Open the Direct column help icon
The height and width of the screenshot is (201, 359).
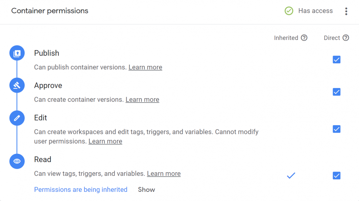coord(346,38)
